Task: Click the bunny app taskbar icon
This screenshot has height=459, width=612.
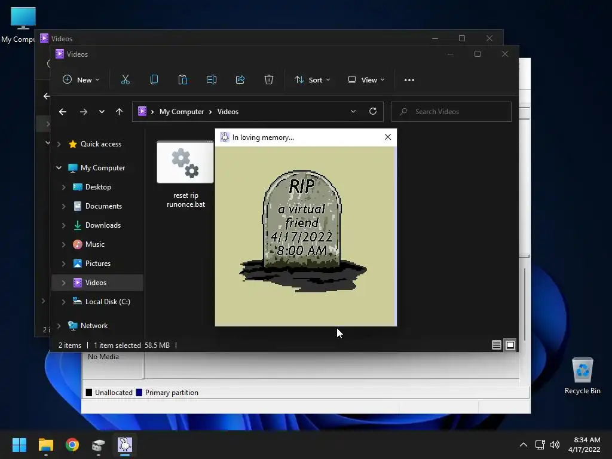Action: (125, 445)
